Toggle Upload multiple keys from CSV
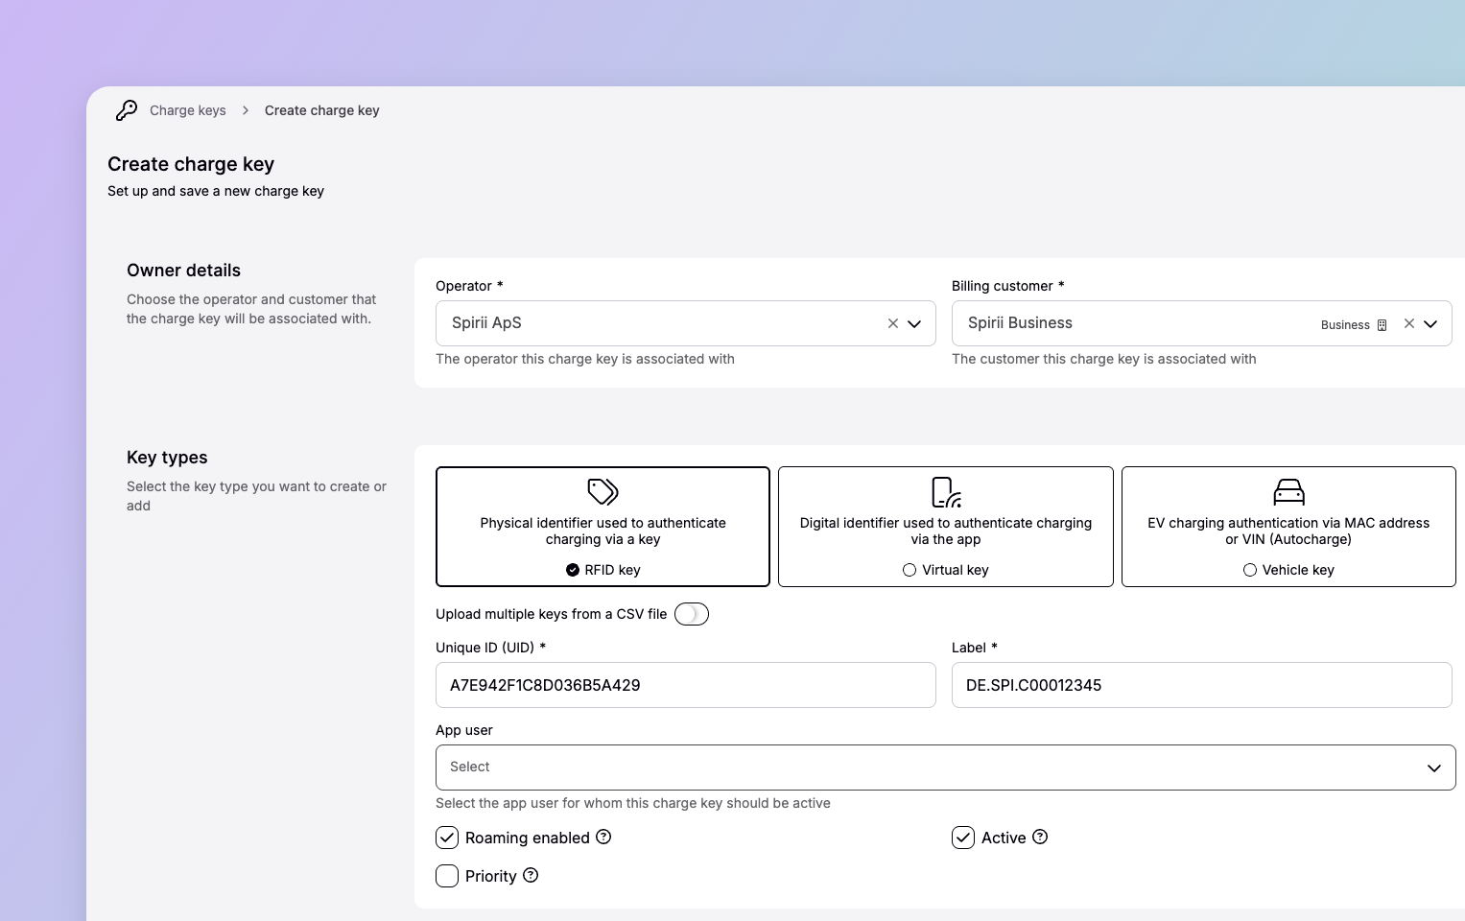This screenshot has height=921, width=1465. pos(692,614)
